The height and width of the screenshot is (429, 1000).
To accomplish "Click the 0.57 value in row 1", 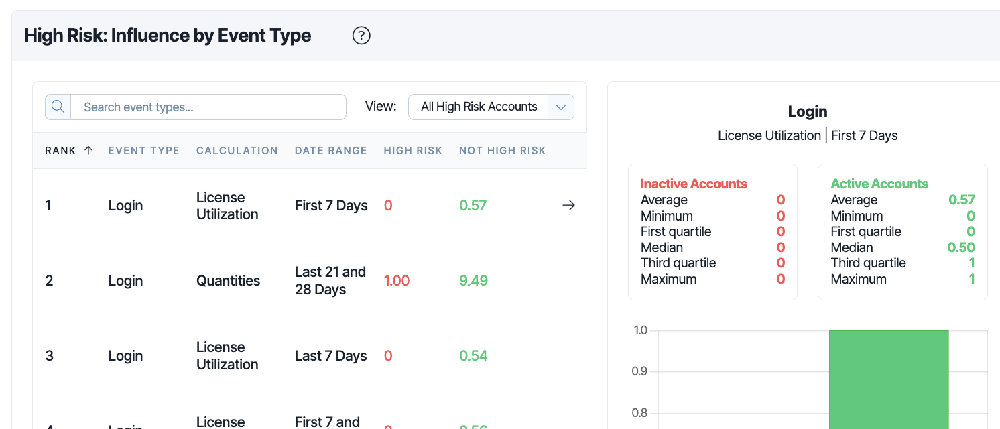I will 473,206.
